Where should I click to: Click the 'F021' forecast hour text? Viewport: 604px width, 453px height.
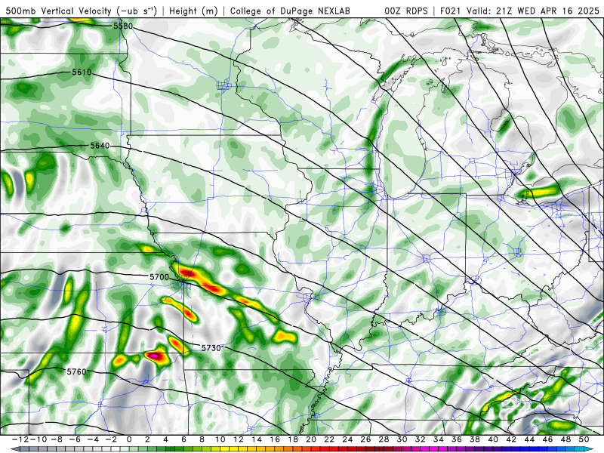tap(451, 11)
